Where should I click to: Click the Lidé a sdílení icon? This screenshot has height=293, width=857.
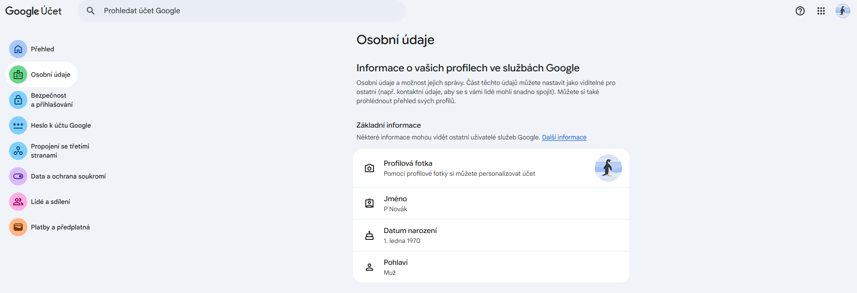click(18, 202)
